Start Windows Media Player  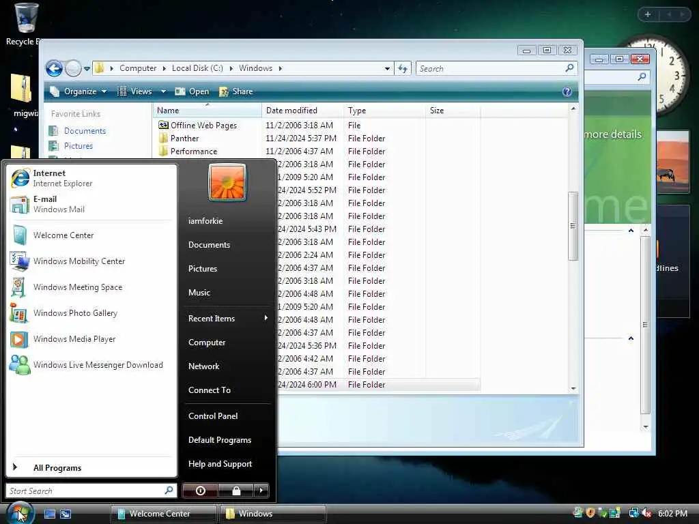coord(91,339)
